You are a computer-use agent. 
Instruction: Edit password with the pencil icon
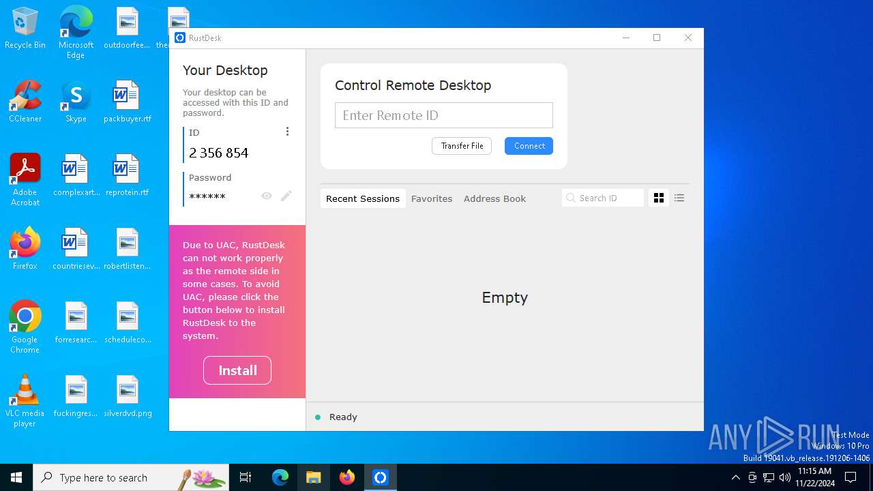(286, 196)
